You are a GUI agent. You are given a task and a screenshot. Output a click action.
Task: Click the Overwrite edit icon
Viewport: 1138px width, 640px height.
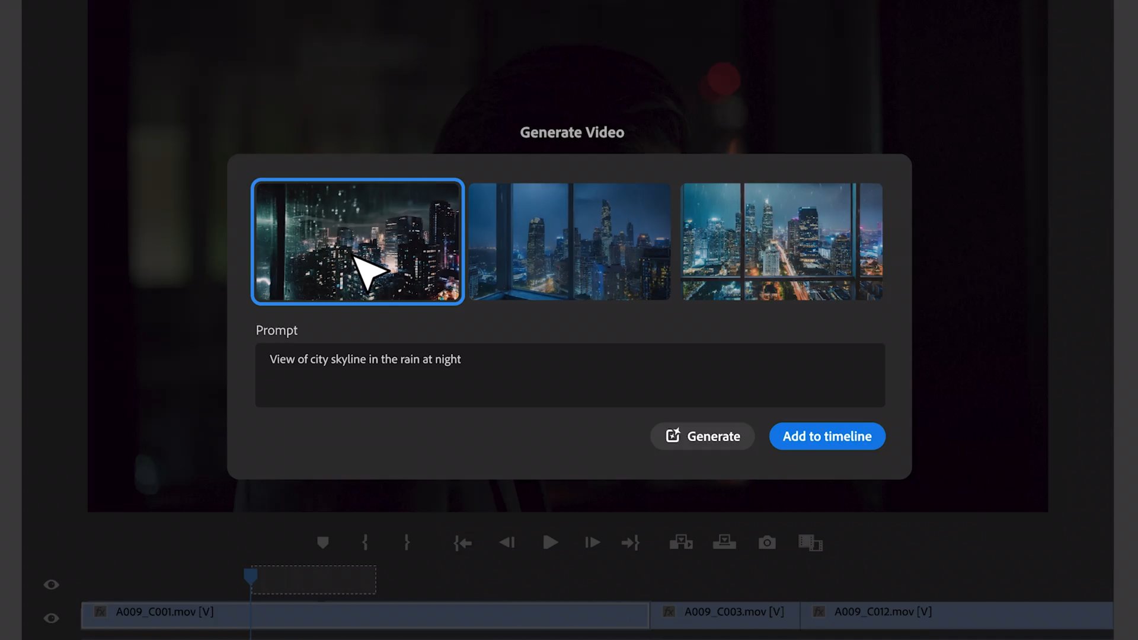click(724, 542)
